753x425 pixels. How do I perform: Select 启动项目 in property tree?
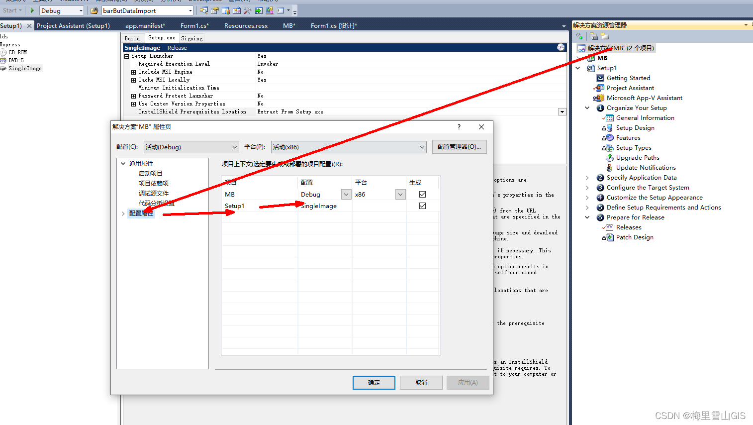(x=151, y=174)
